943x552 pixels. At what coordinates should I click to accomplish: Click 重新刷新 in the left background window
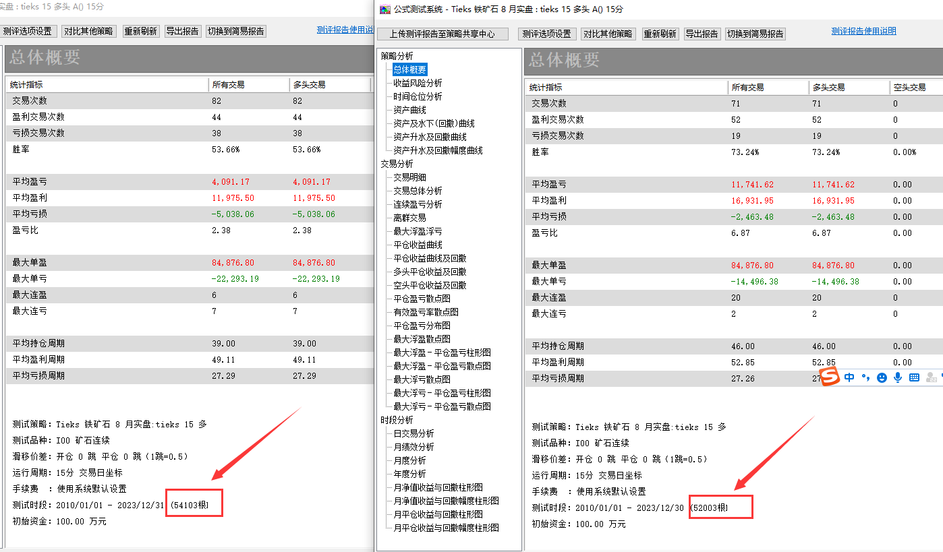click(140, 31)
